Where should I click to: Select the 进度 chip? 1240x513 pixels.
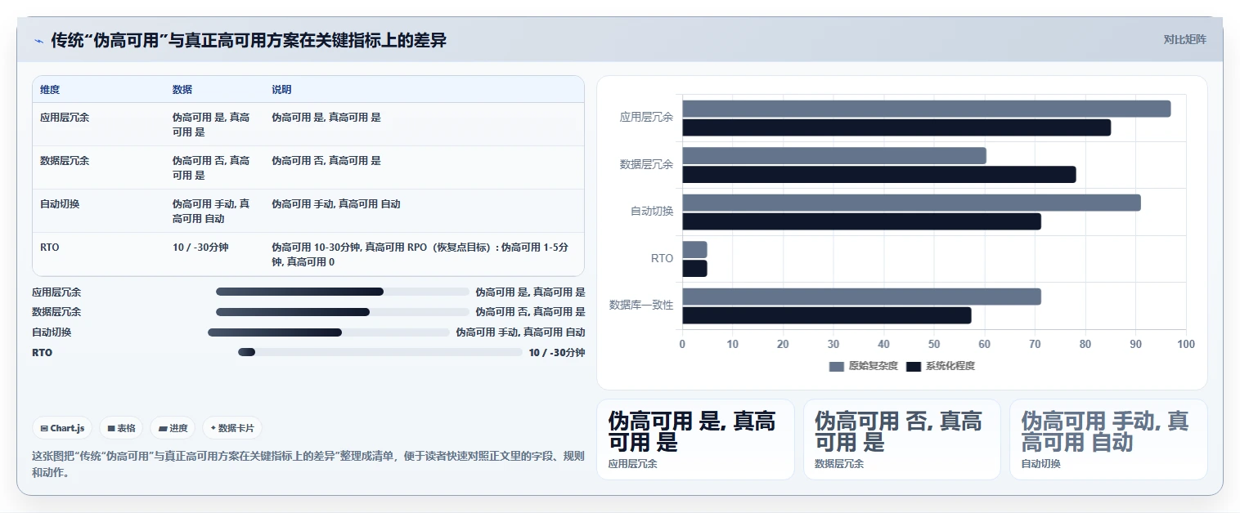(x=173, y=428)
